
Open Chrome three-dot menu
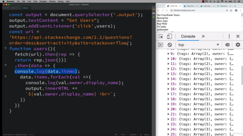(240, 11)
